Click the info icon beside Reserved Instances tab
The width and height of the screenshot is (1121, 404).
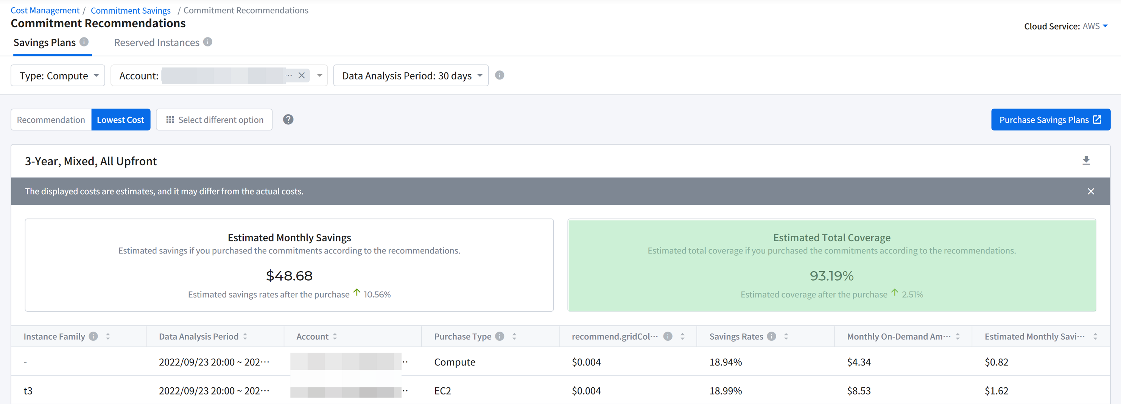[x=207, y=42]
